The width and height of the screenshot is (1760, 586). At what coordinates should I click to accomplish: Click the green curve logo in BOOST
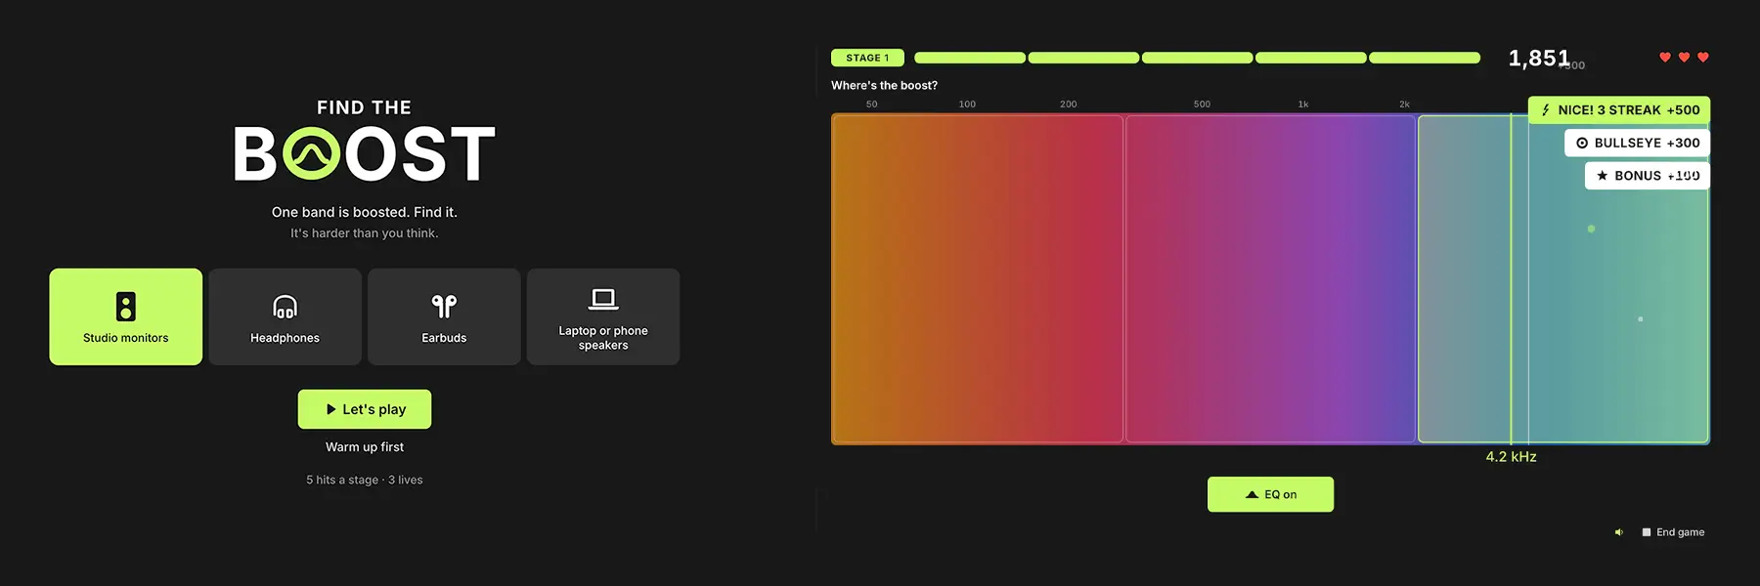point(312,153)
